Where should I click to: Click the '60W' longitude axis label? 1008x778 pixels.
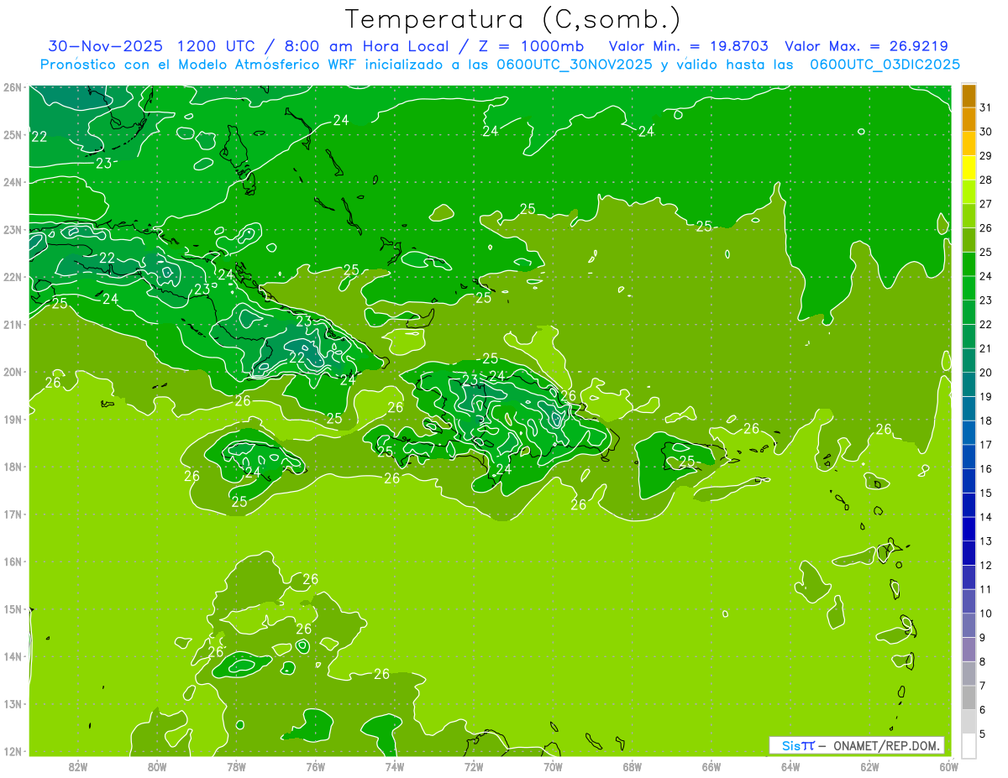(x=949, y=766)
